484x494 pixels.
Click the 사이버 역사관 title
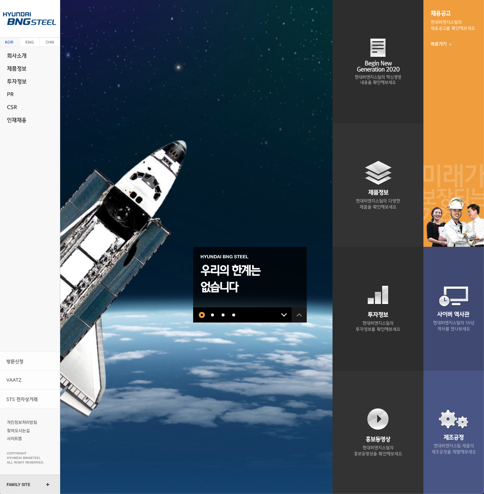click(453, 314)
